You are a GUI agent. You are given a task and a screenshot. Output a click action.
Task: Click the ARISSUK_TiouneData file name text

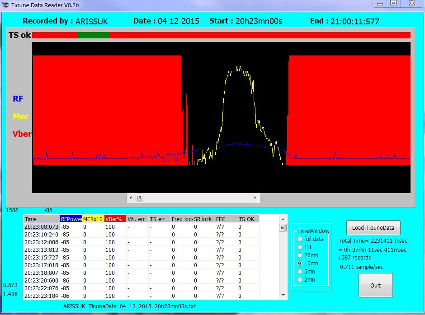pyautogui.click(x=130, y=306)
